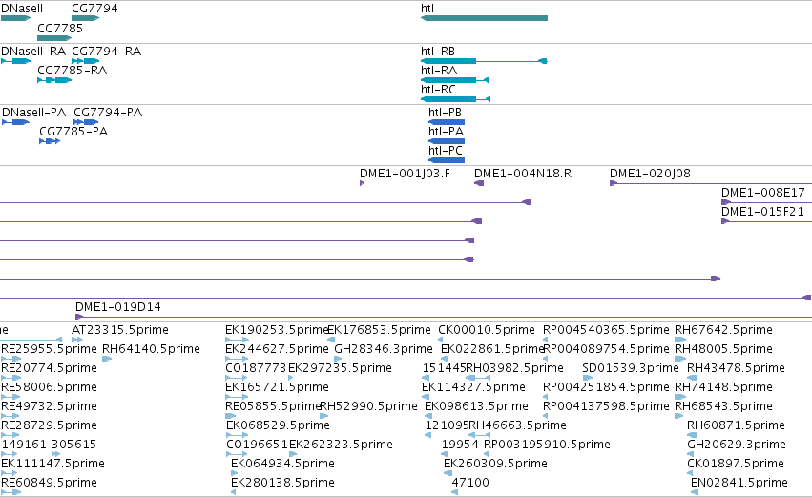Select EK262323.5prime EST

(x=293, y=454)
